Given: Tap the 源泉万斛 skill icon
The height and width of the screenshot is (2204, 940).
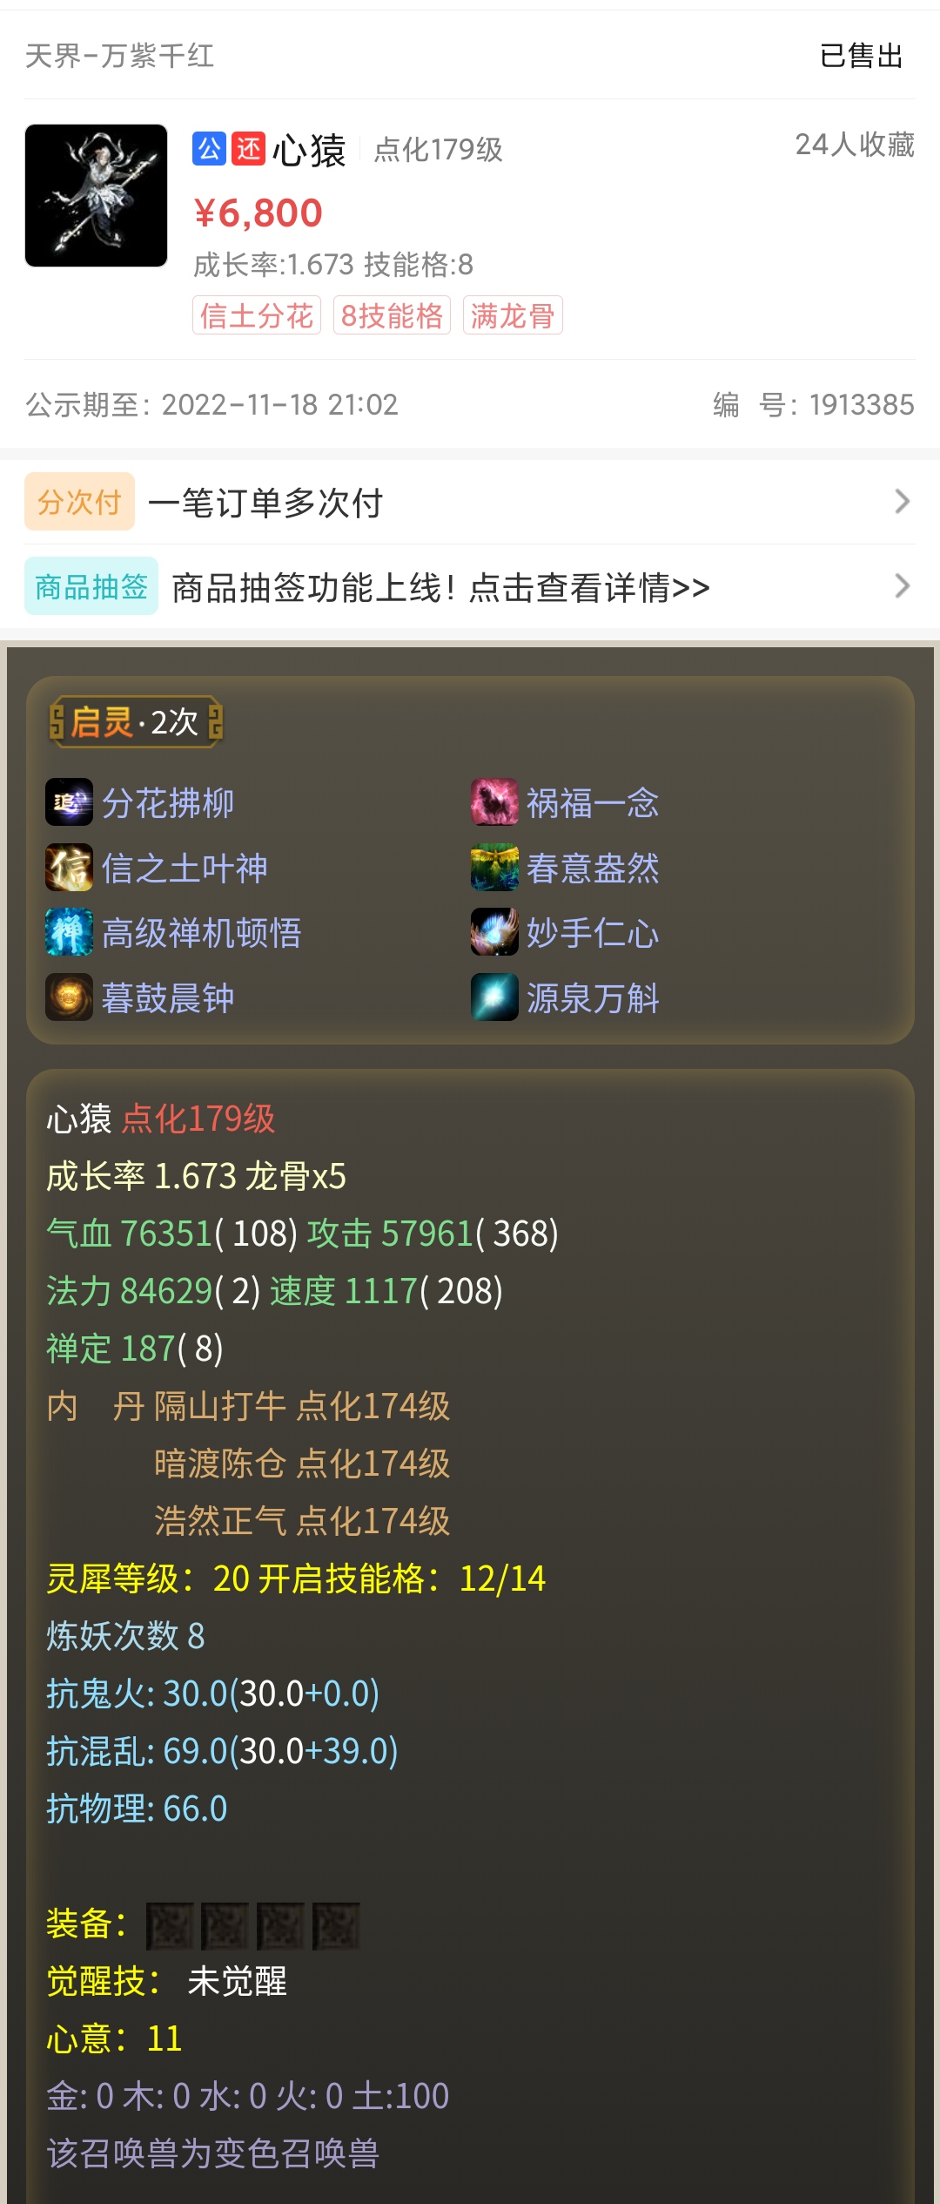Looking at the screenshot, I should point(494,997).
